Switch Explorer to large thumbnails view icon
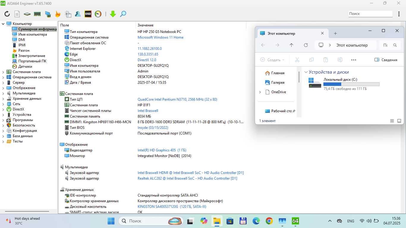The width and height of the screenshot is (406, 228). [x=399, y=121]
